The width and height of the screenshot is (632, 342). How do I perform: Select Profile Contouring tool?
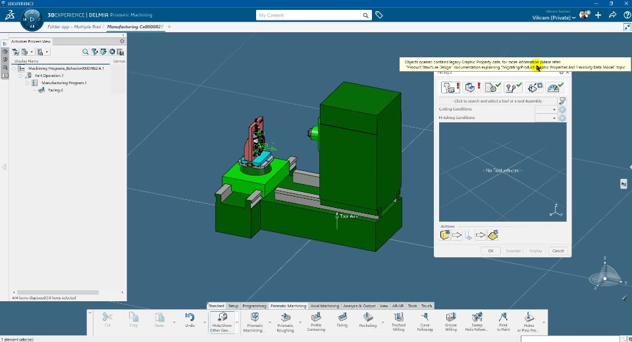point(316,322)
